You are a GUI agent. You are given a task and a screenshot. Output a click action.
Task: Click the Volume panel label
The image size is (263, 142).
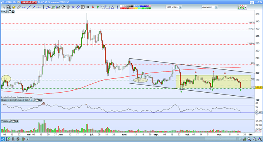pos(5,121)
